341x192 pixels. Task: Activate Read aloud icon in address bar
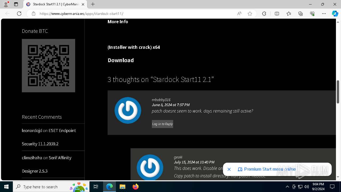point(239,14)
